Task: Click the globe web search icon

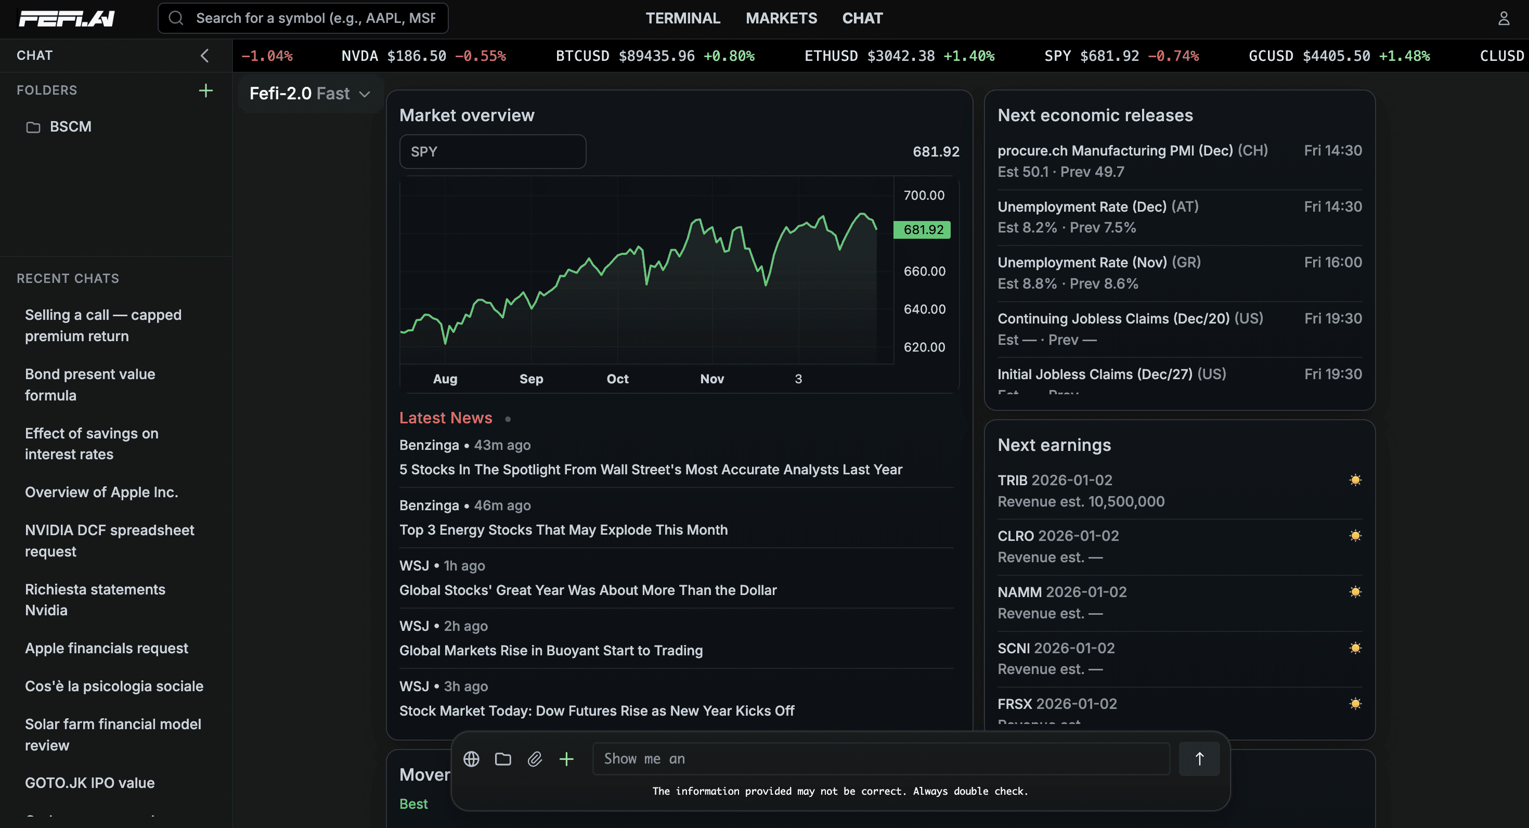Action: (471, 758)
